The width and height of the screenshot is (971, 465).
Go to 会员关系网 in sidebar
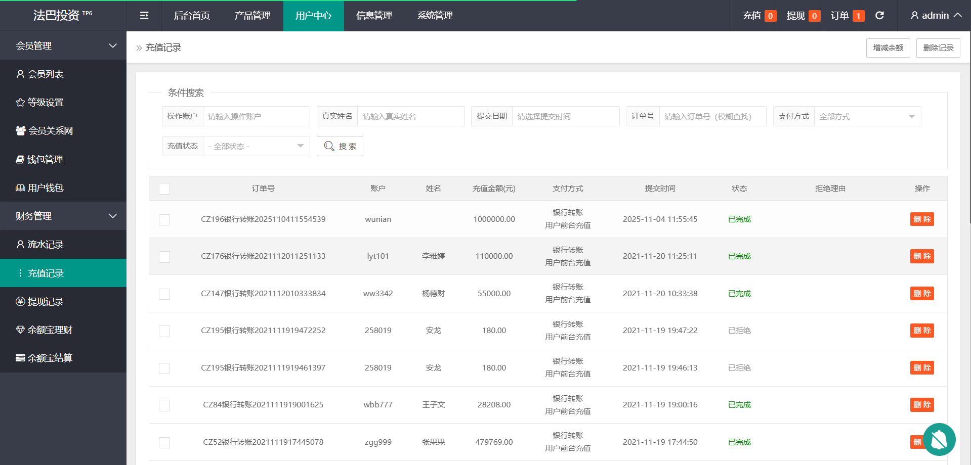pos(50,131)
